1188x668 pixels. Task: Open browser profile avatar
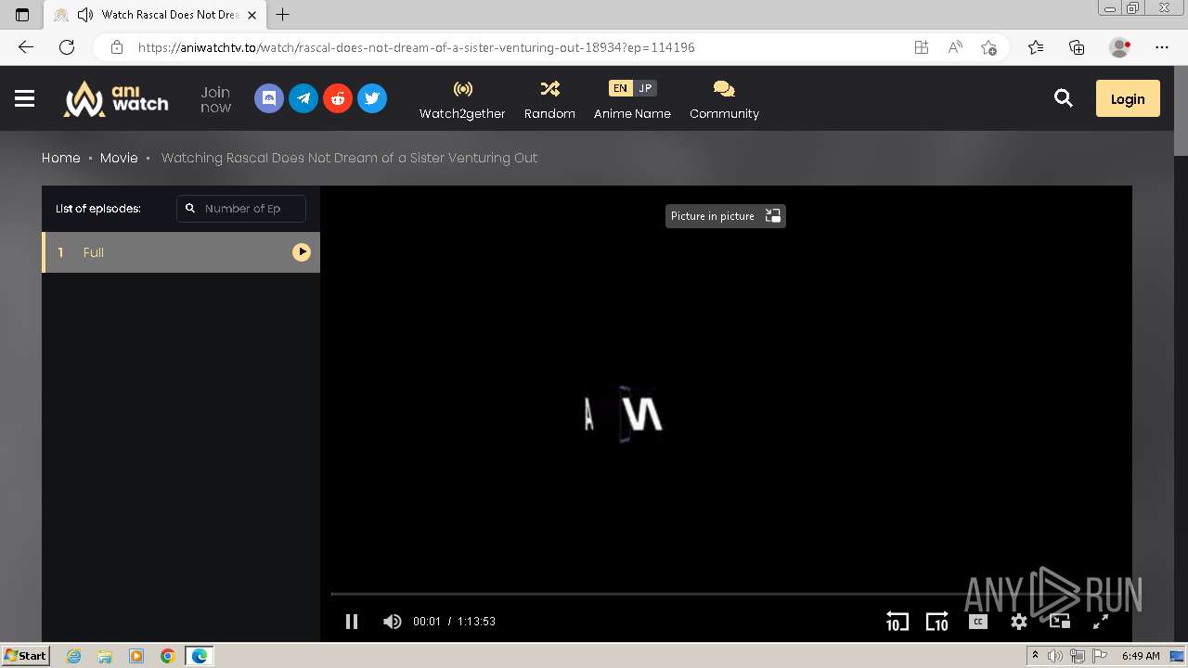point(1119,47)
